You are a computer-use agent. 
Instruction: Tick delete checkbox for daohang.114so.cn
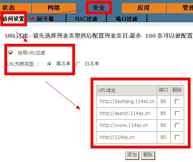click(177, 101)
